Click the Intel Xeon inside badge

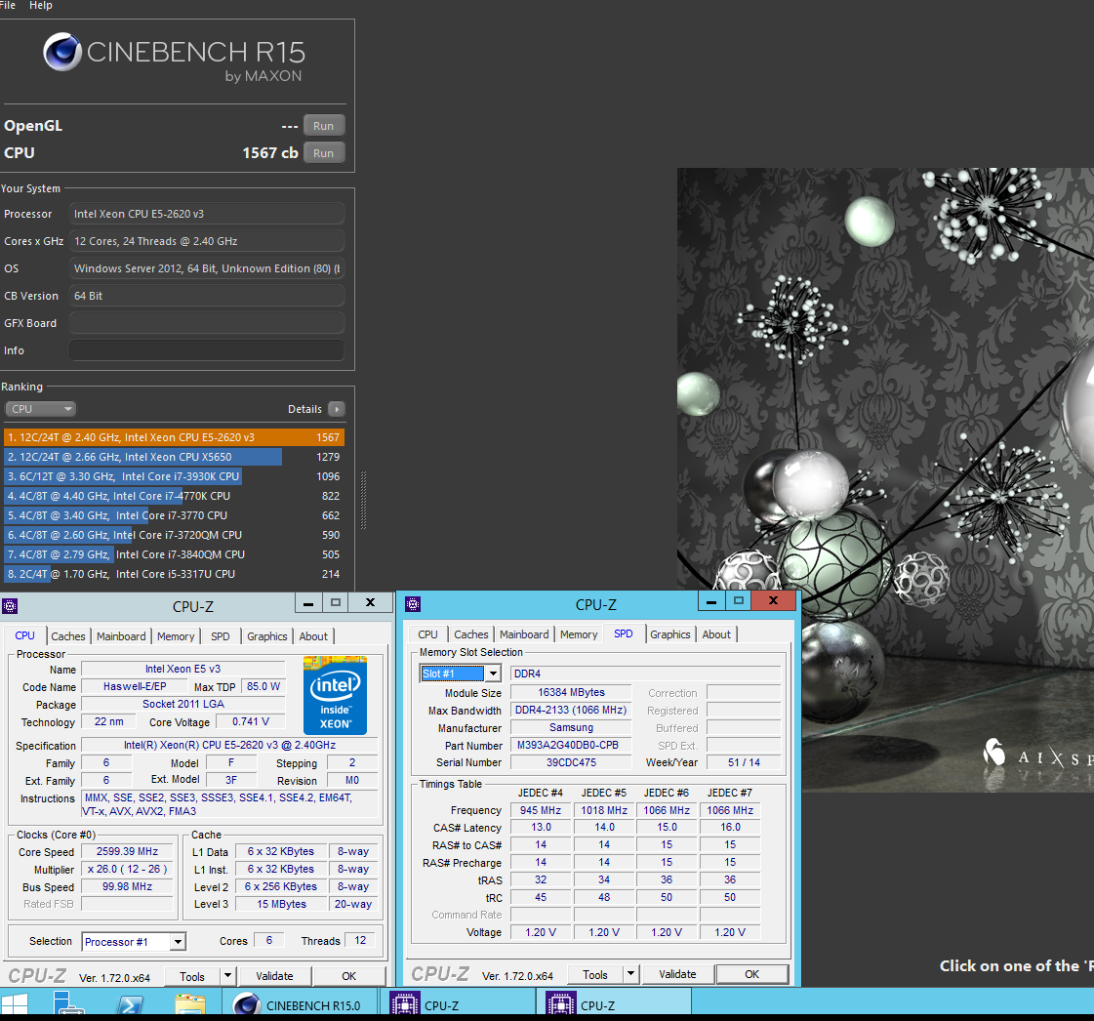[x=335, y=695]
